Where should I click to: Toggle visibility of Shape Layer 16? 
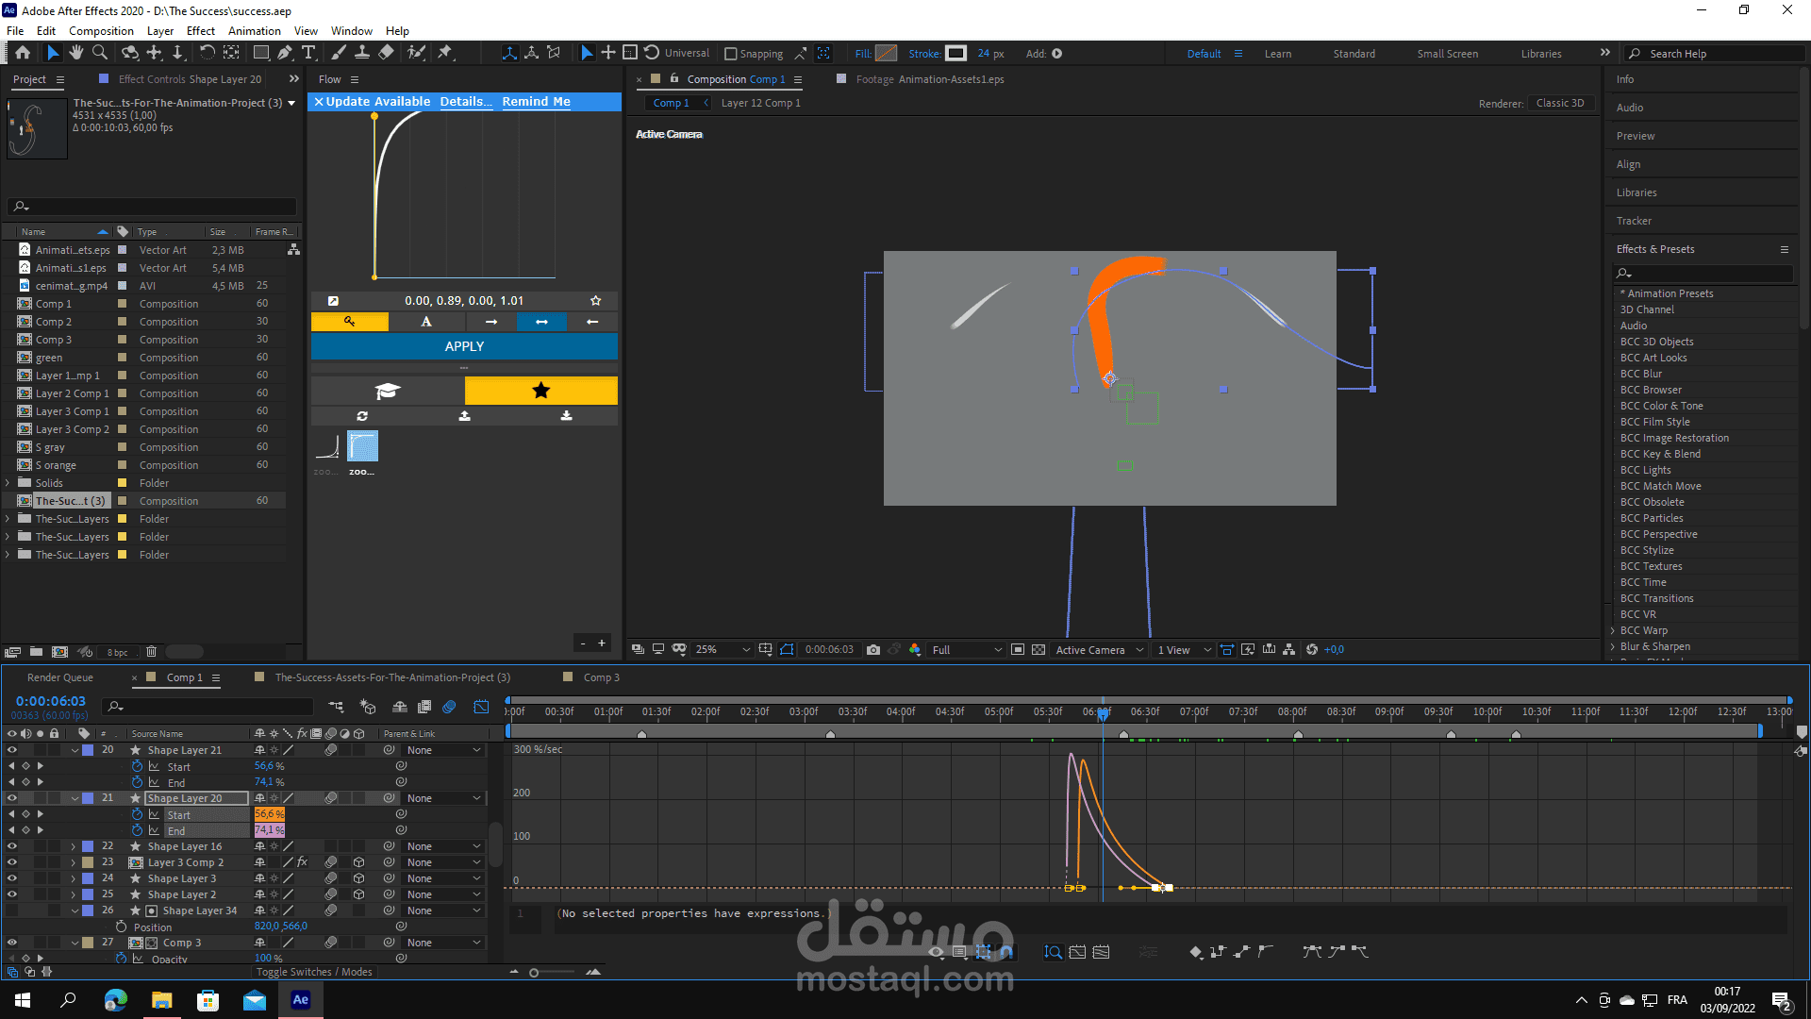tap(11, 846)
